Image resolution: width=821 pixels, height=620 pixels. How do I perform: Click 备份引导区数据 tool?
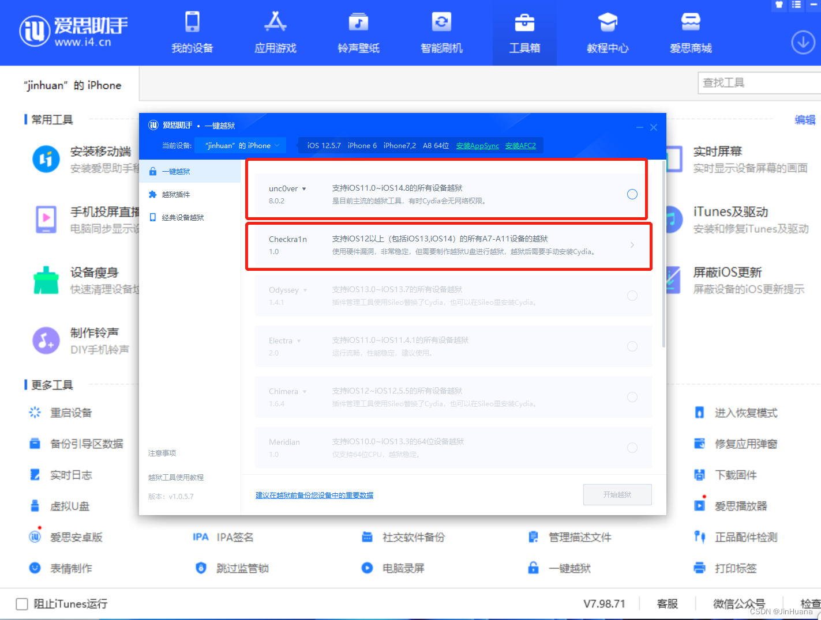[x=76, y=444]
